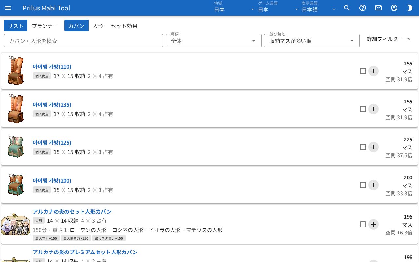Open the 아이템 가방(225) link

pos(52,143)
